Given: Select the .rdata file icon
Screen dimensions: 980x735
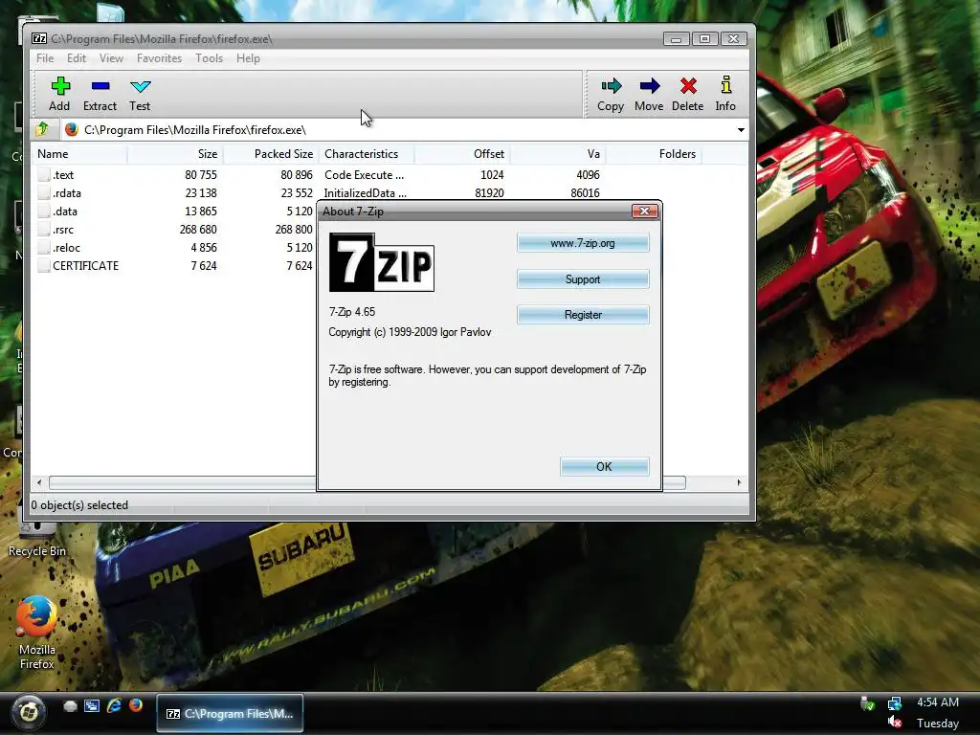Looking at the screenshot, I should pos(43,192).
